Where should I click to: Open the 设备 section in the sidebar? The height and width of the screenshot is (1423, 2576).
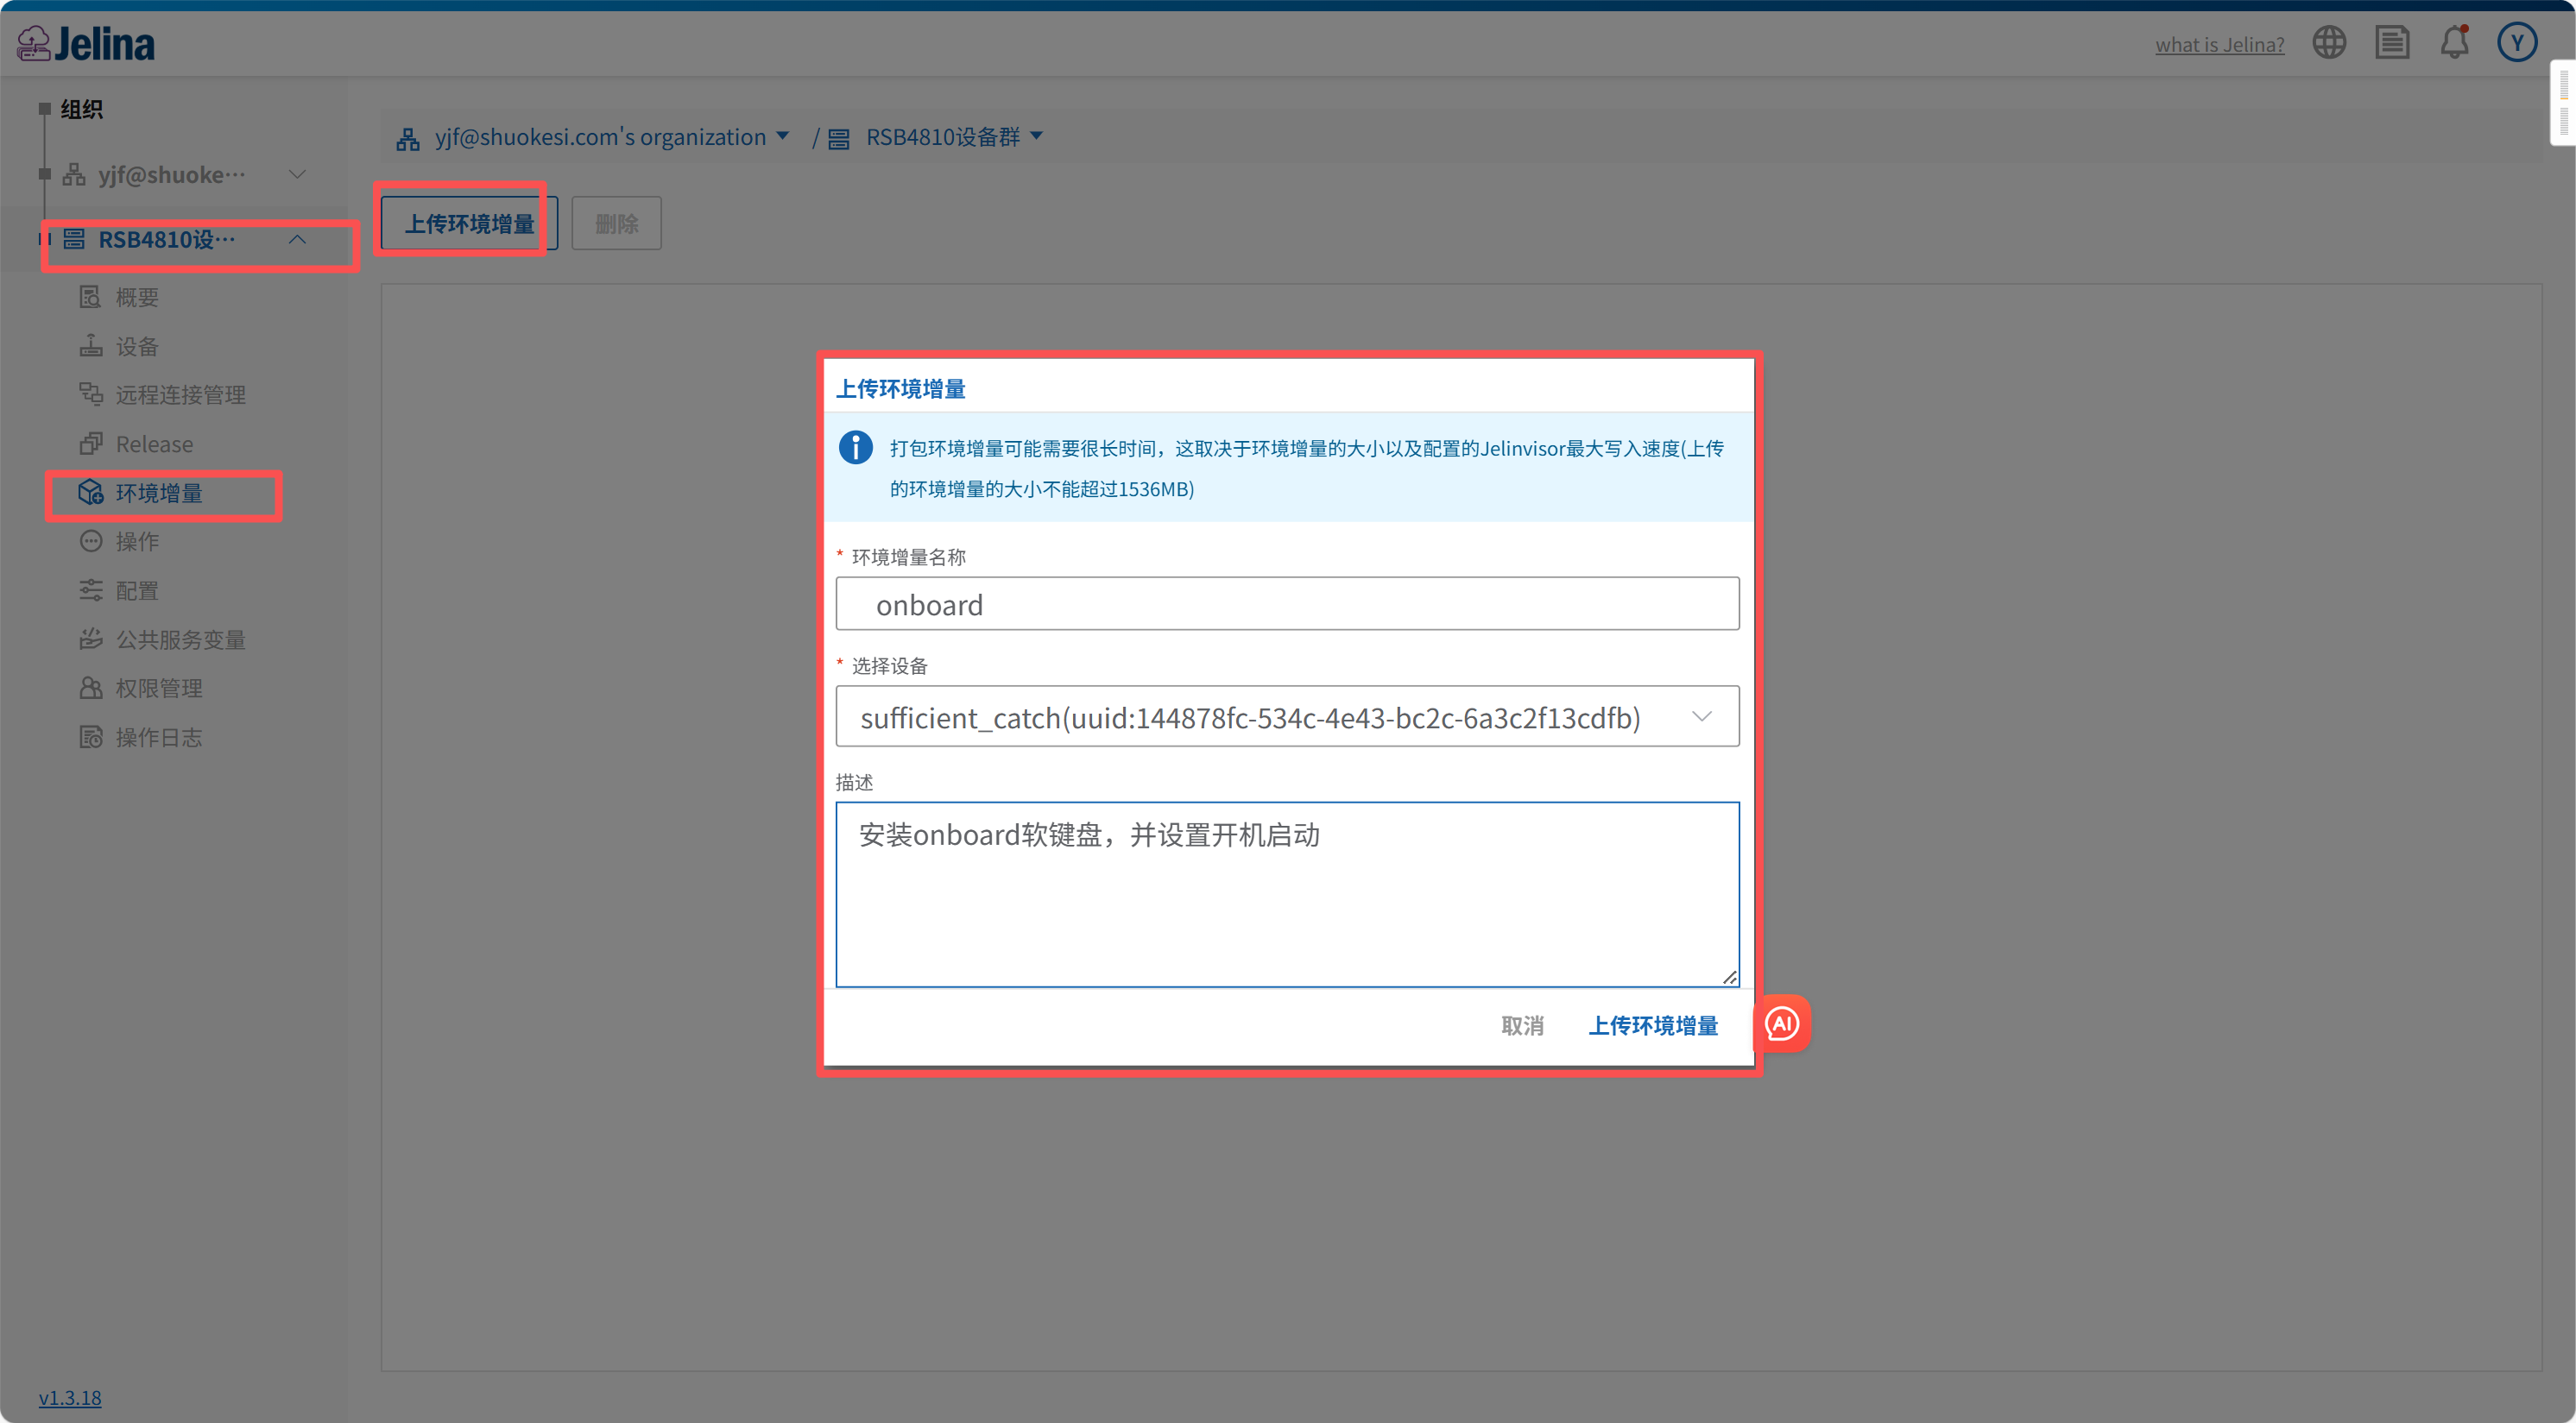[136, 345]
